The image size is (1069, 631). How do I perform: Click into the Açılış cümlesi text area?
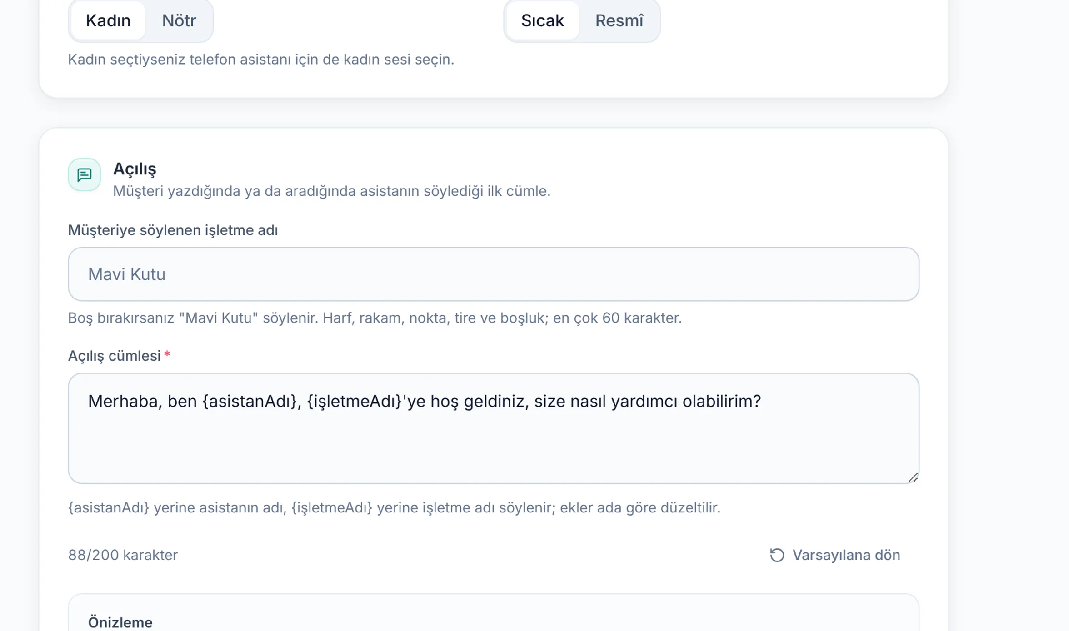click(x=494, y=428)
